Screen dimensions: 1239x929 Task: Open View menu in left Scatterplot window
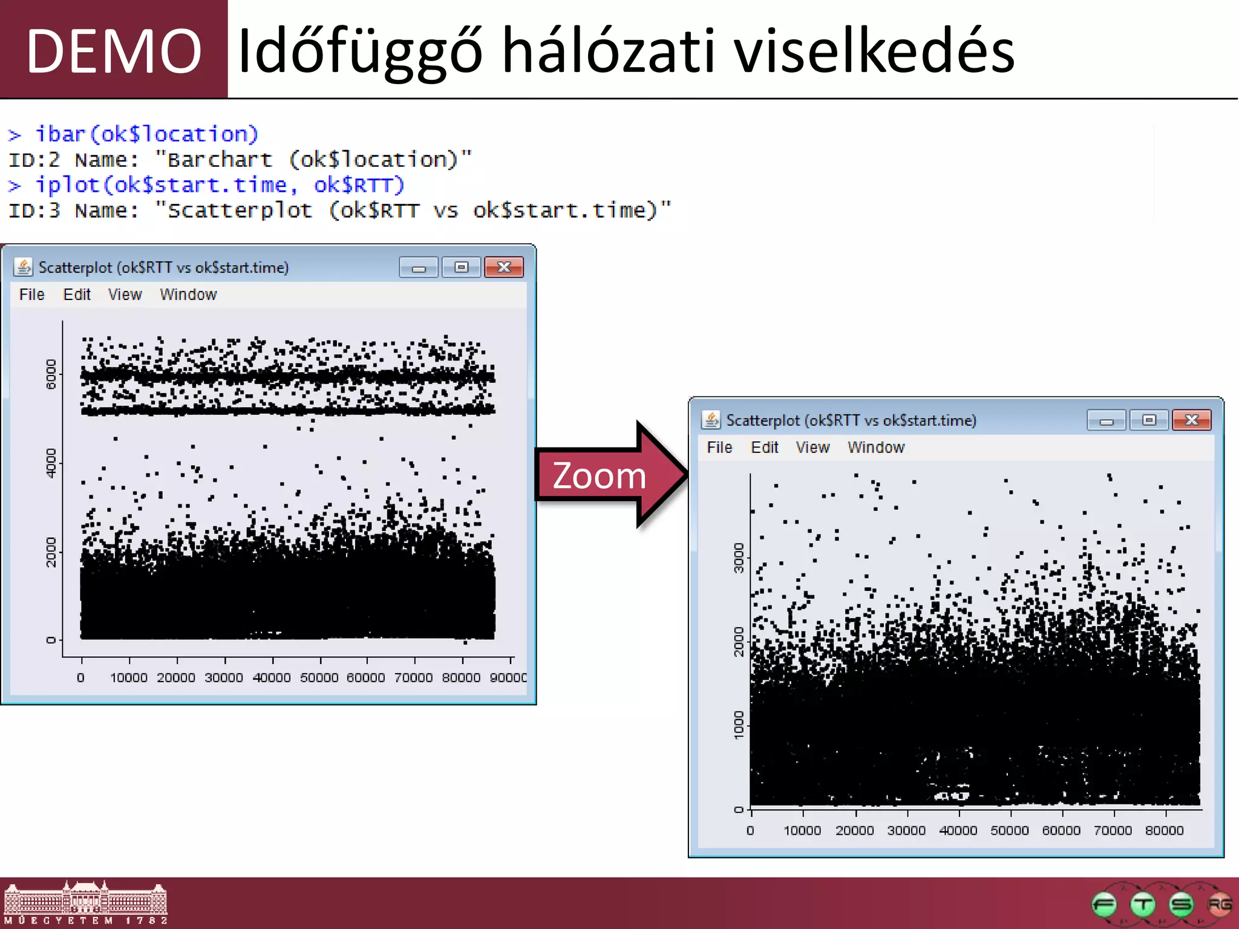pyautogui.click(x=125, y=295)
